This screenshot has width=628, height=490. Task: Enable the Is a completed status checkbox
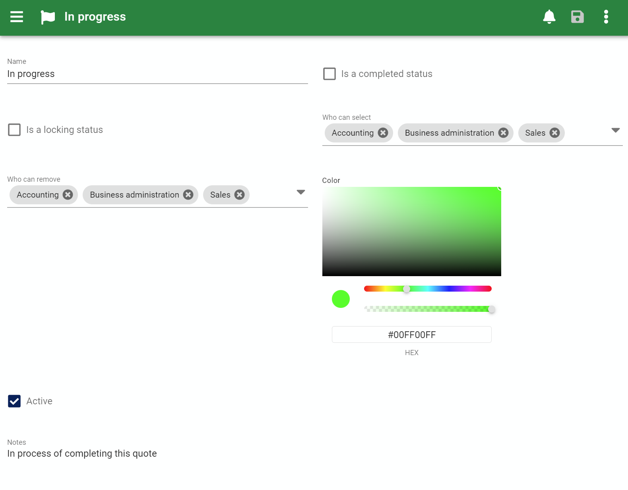pyautogui.click(x=330, y=74)
